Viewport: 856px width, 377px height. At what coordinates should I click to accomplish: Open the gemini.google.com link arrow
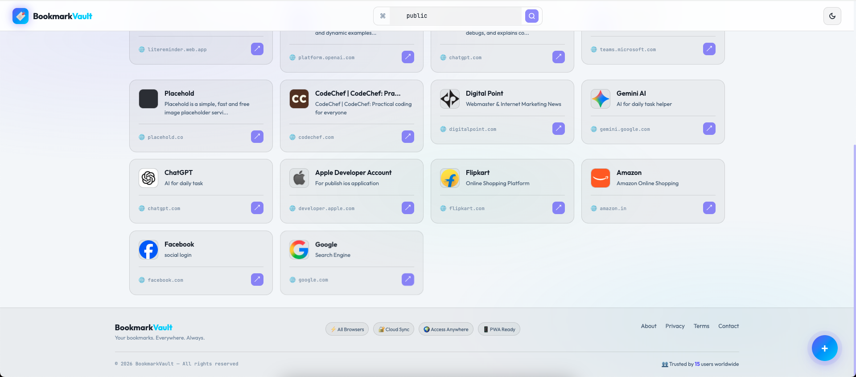(x=709, y=129)
